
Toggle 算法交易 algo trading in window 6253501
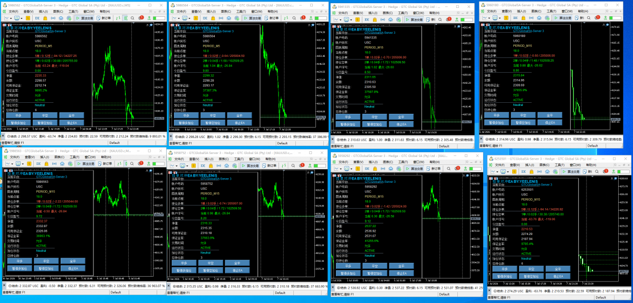[x=571, y=172]
